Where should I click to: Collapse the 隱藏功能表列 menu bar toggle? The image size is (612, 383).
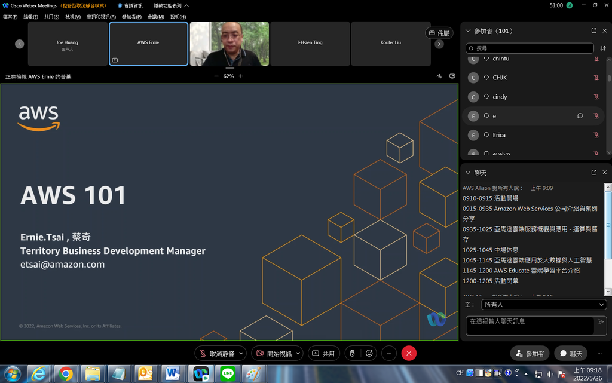(x=172, y=5)
